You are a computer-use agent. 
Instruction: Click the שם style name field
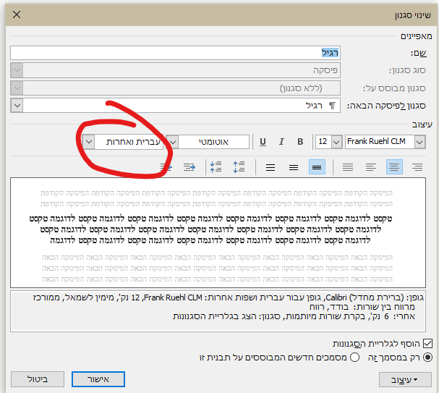[x=175, y=53]
